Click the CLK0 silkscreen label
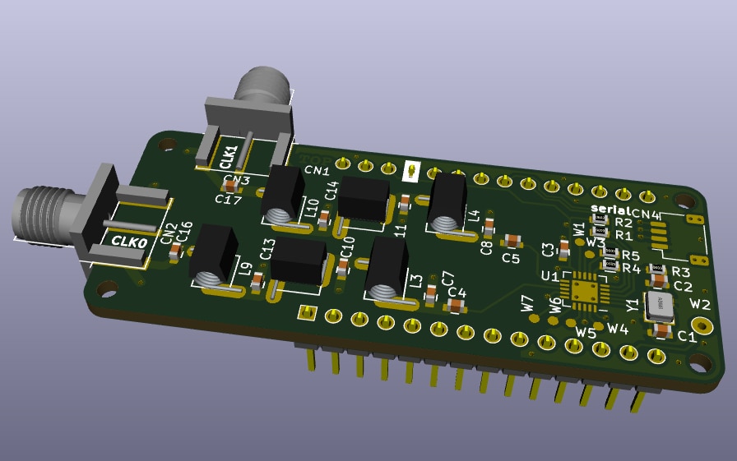This screenshot has height=461, width=737. tap(129, 242)
